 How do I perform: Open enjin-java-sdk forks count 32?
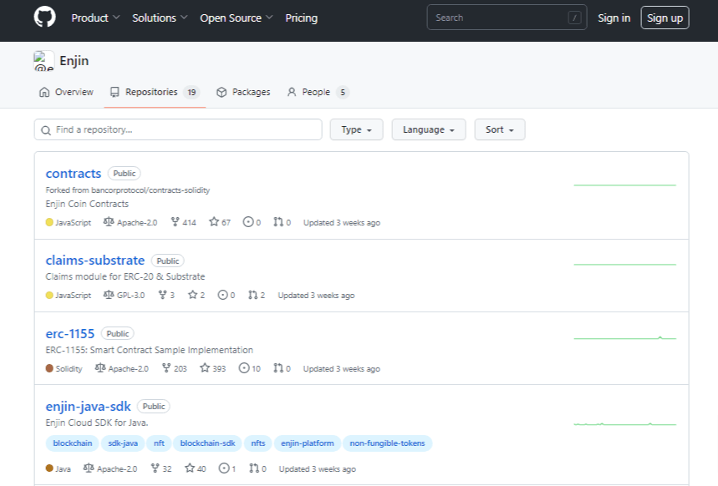[161, 468]
